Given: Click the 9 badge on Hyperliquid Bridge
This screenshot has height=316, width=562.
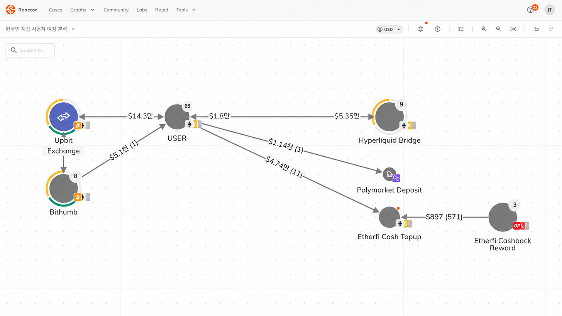Looking at the screenshot, I should (401, 104).
